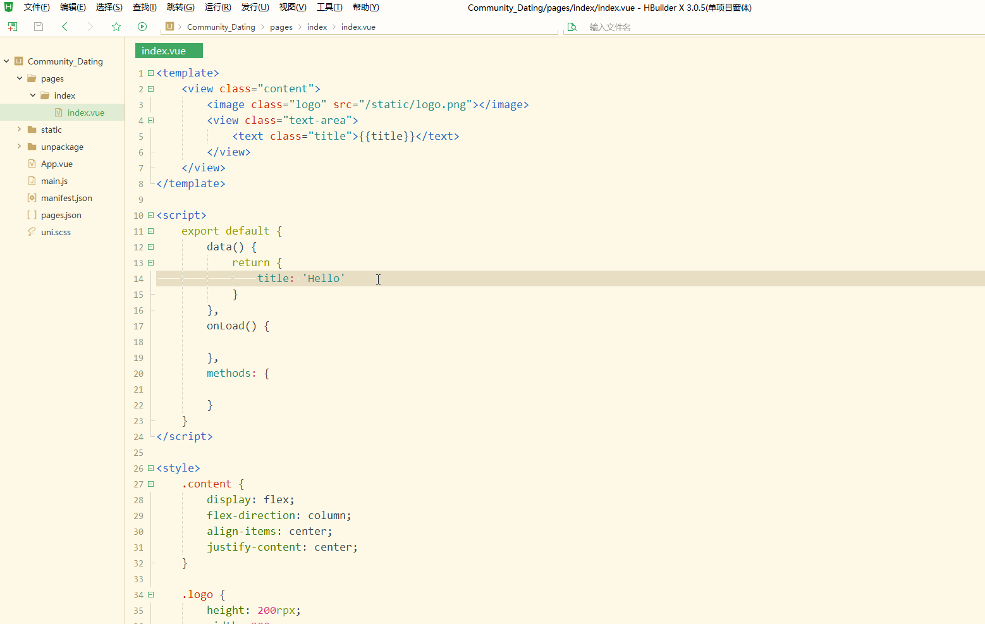This screenshot has height=624, width=985.
Task: Expand the unpackage folder
Action: point(20,146)
